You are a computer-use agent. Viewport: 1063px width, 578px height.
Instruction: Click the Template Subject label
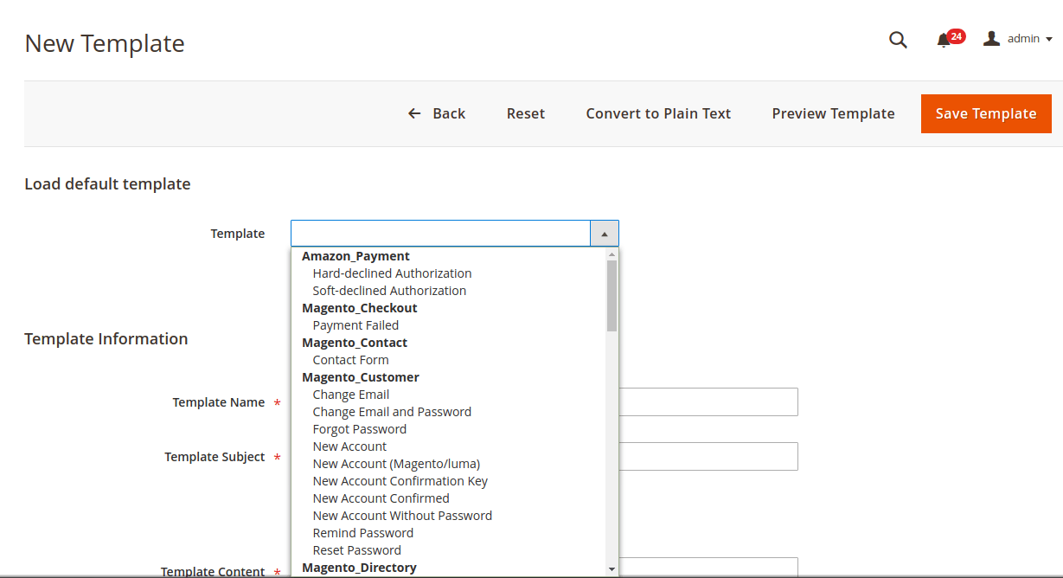coord(215,457)
